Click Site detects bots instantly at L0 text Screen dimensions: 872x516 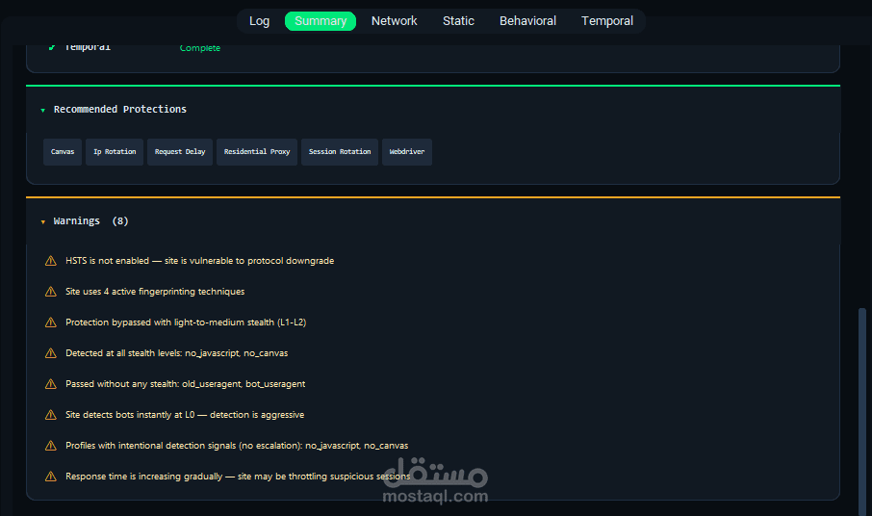tap(185, 415)
